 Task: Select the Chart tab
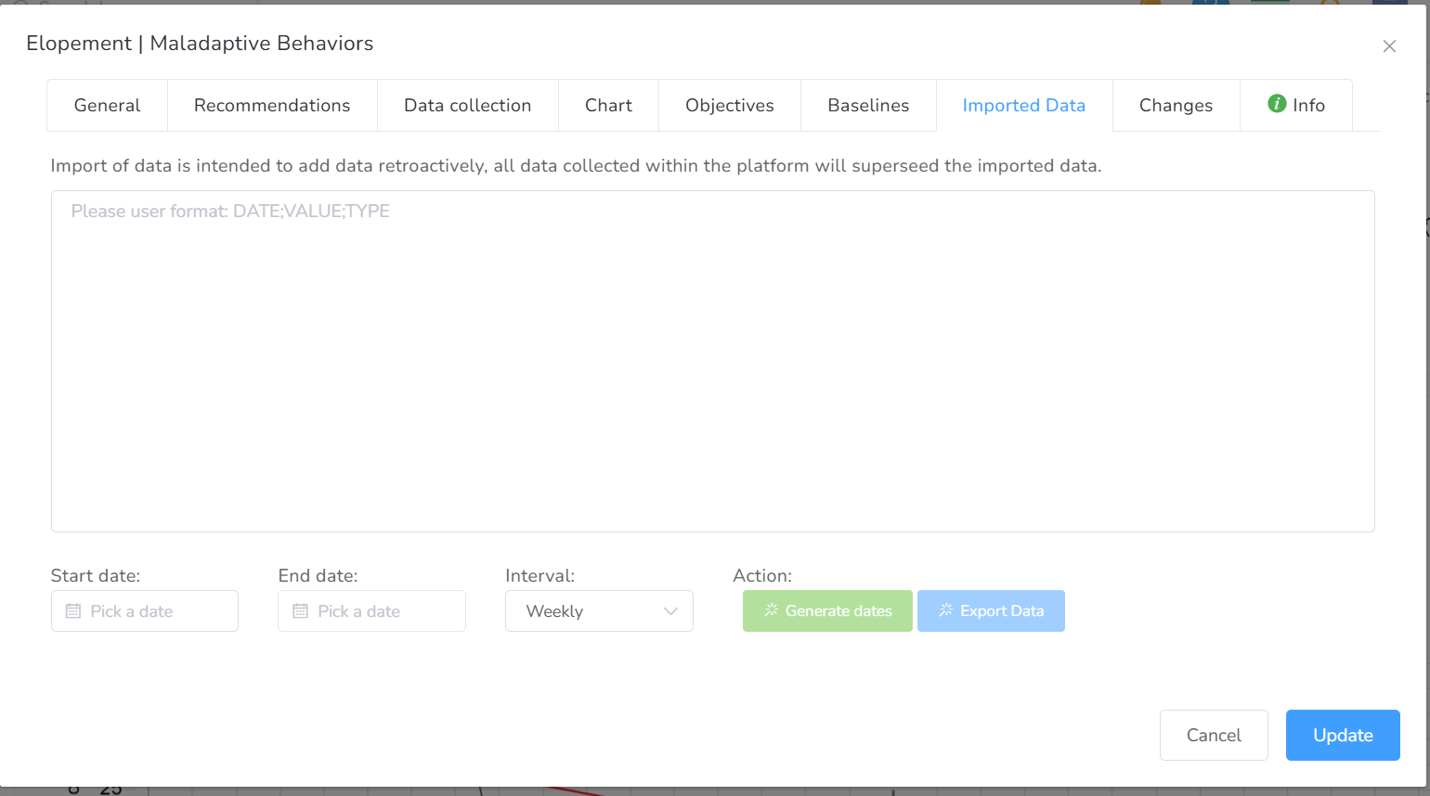(x=608, y=106)
